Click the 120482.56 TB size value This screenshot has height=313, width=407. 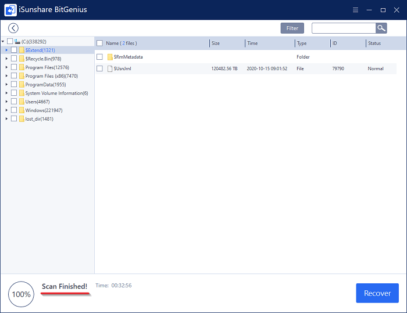(224, 69)
